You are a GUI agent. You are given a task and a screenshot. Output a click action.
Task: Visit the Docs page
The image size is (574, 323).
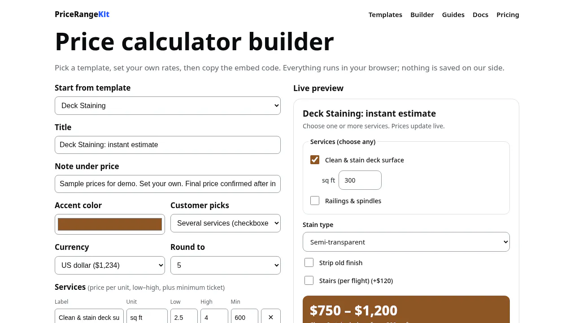pyautogui.click(x=480, y=14)
